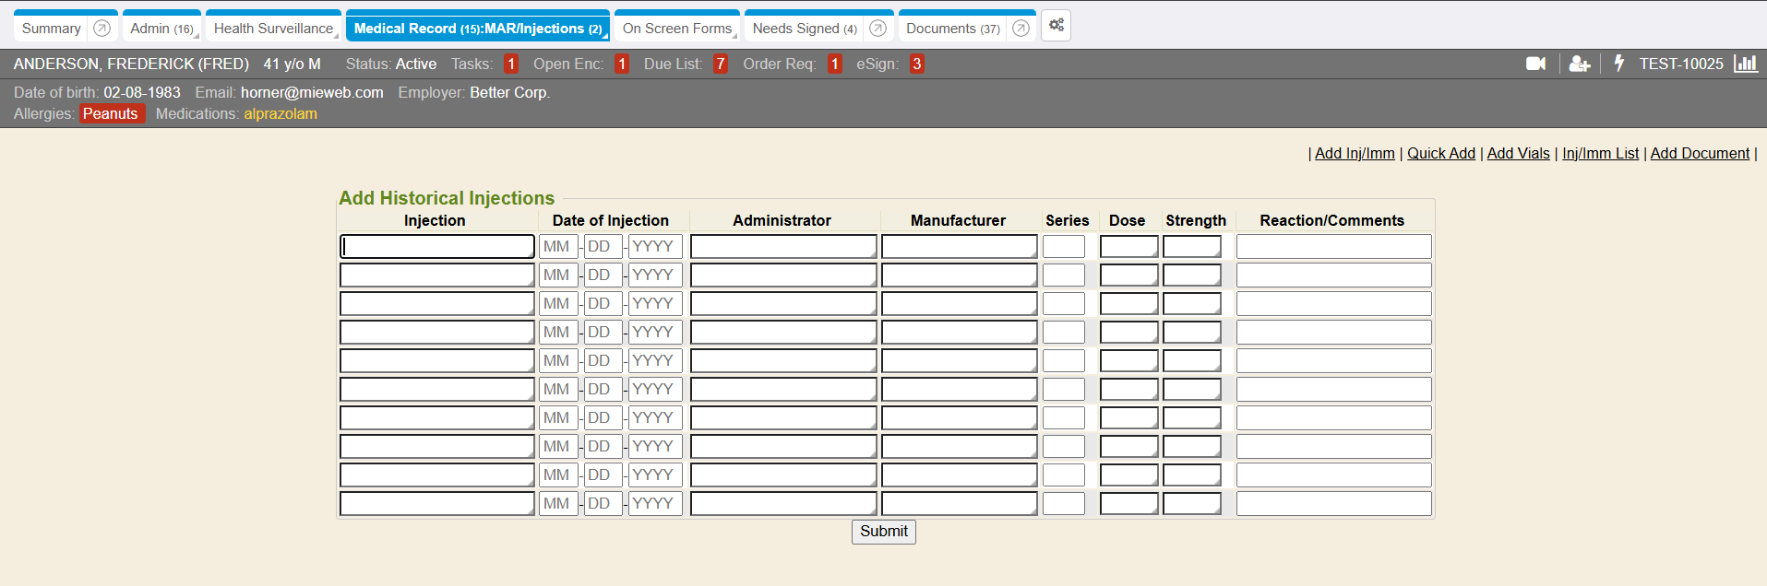Screen dimensions: 1767x586
Task: Click the Peanuts allergy badge
Action: (111, 114)
